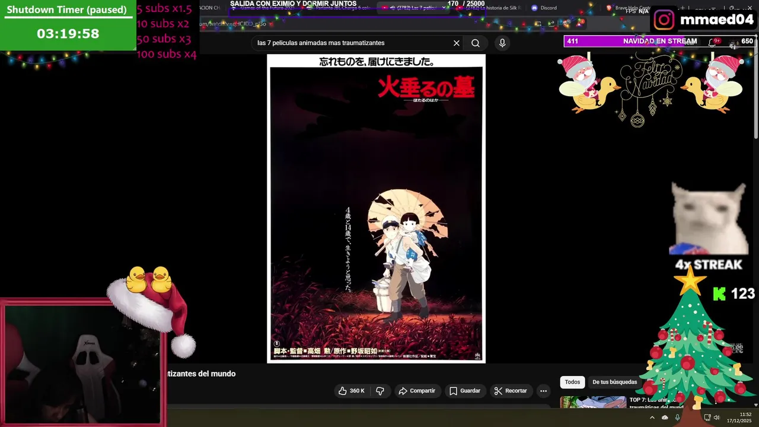This screenshot has width=759, height=427.
Task: Open the volume speaker tray icon
Action: [x=716, y=418]
